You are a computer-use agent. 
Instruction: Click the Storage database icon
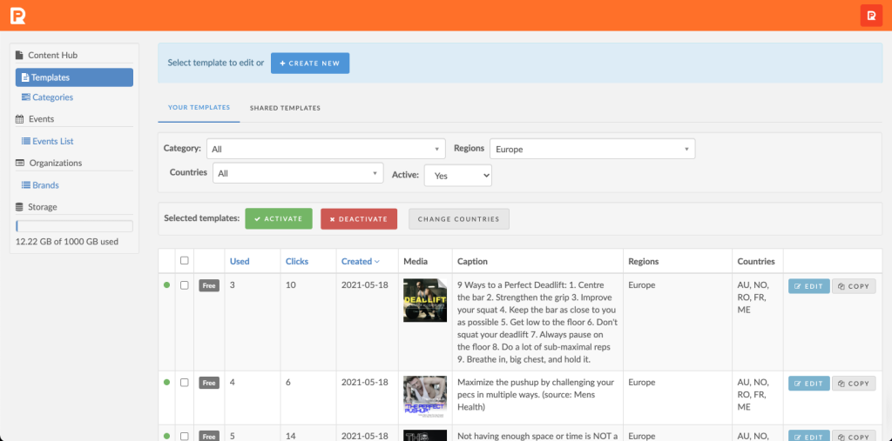click(x=19, y=207)
